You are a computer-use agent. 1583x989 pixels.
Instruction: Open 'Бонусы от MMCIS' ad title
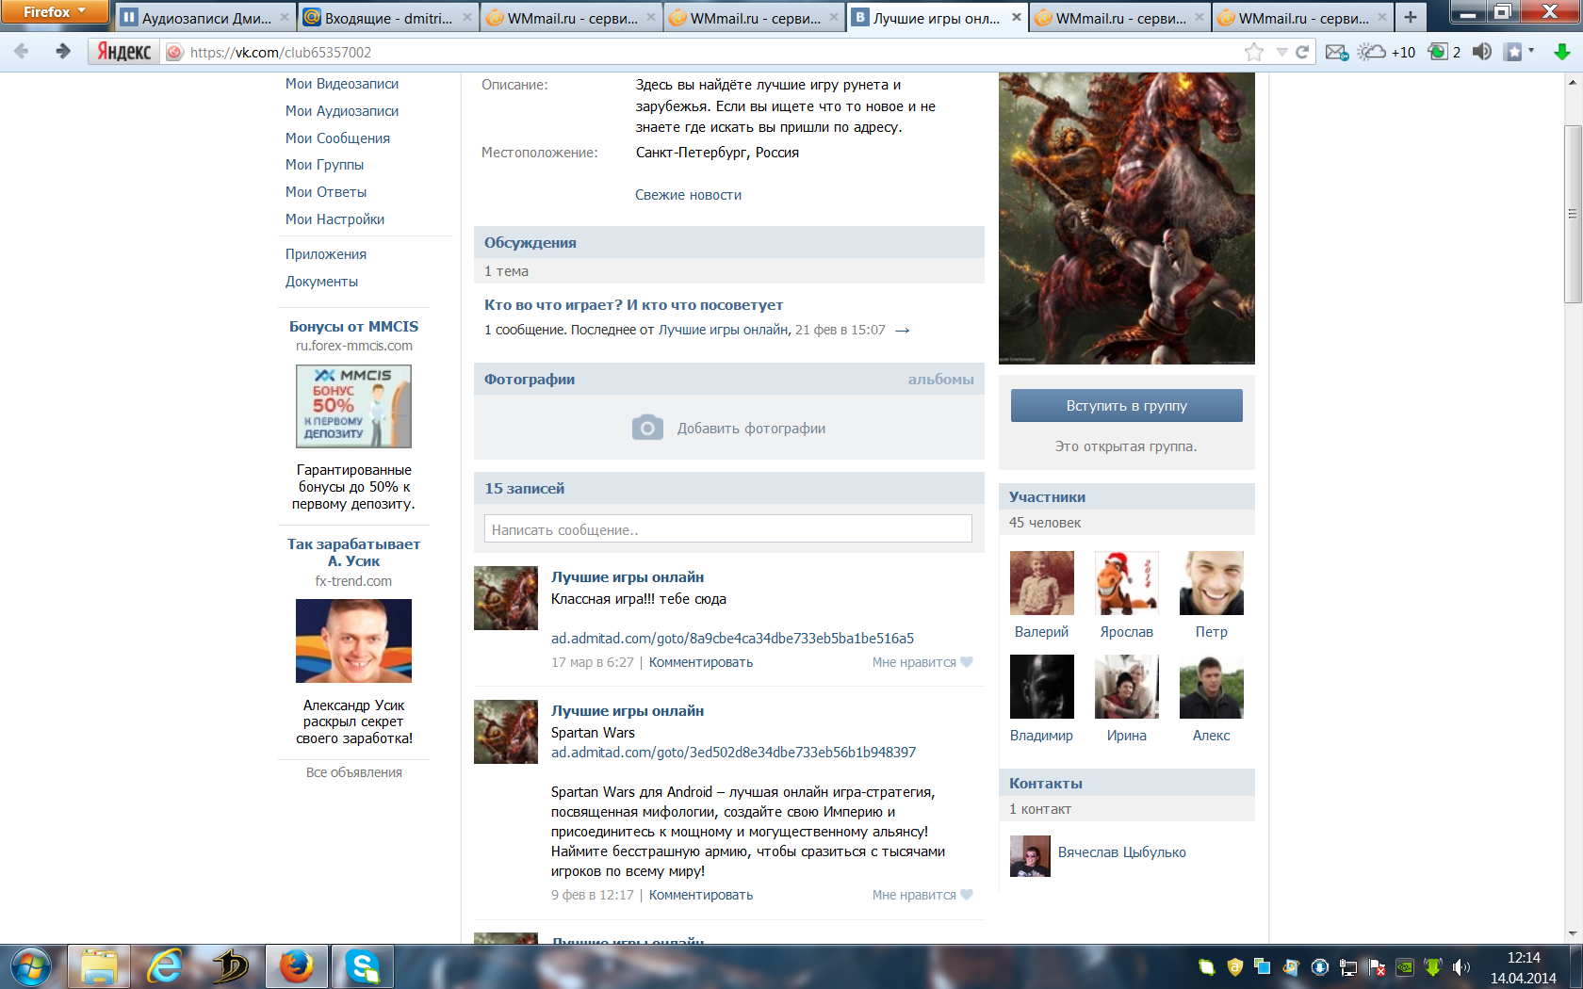(353, 327)
